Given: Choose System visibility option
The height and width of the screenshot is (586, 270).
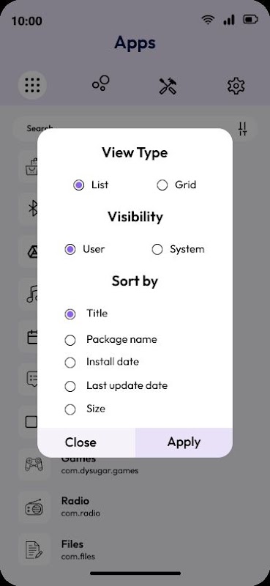Looking at the screenshot, I should 157,250.
